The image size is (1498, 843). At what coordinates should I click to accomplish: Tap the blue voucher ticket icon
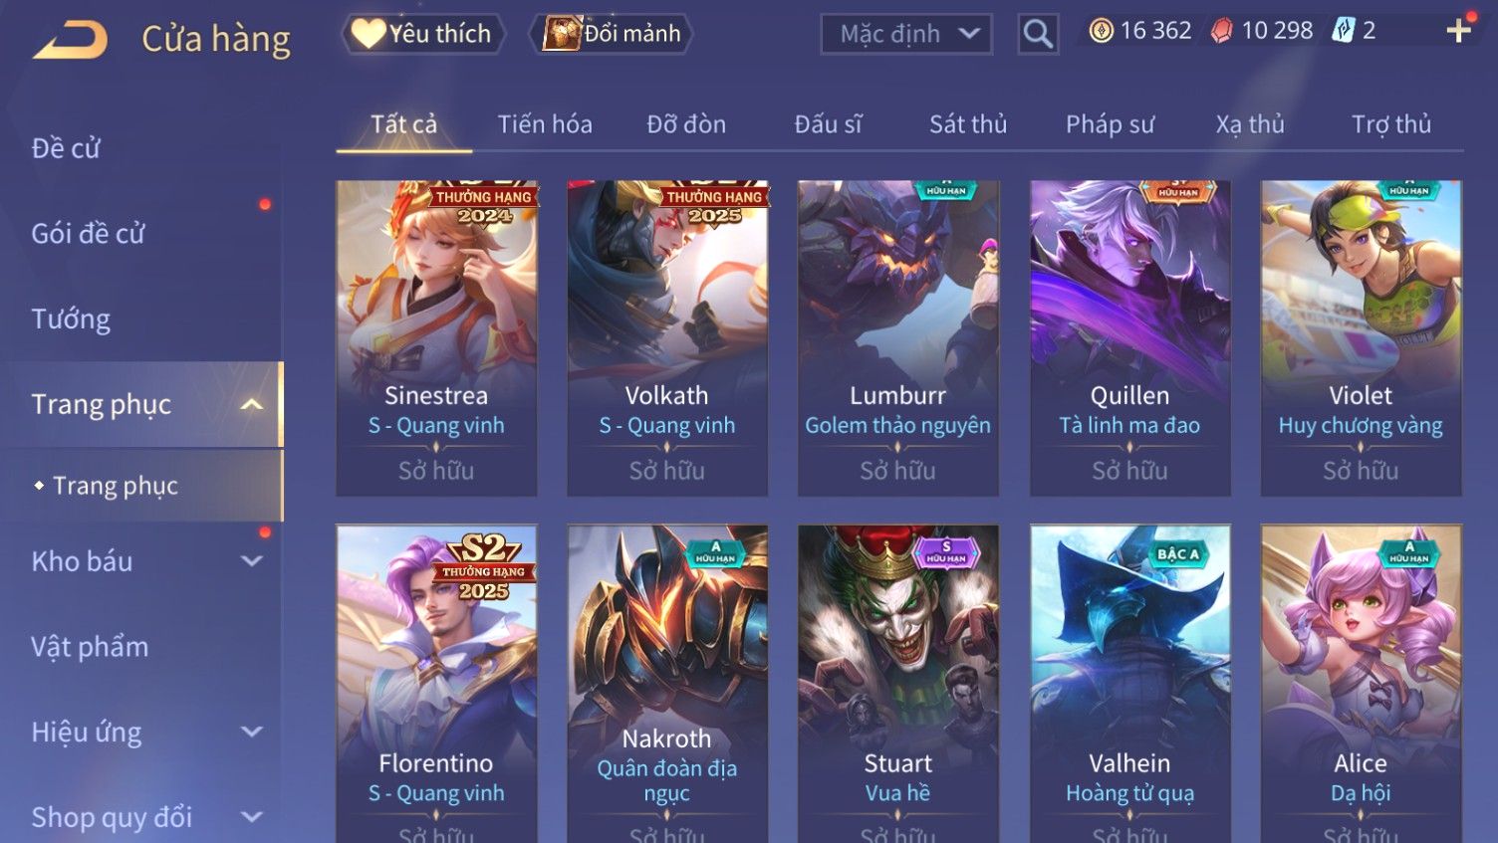(1344, 31)
